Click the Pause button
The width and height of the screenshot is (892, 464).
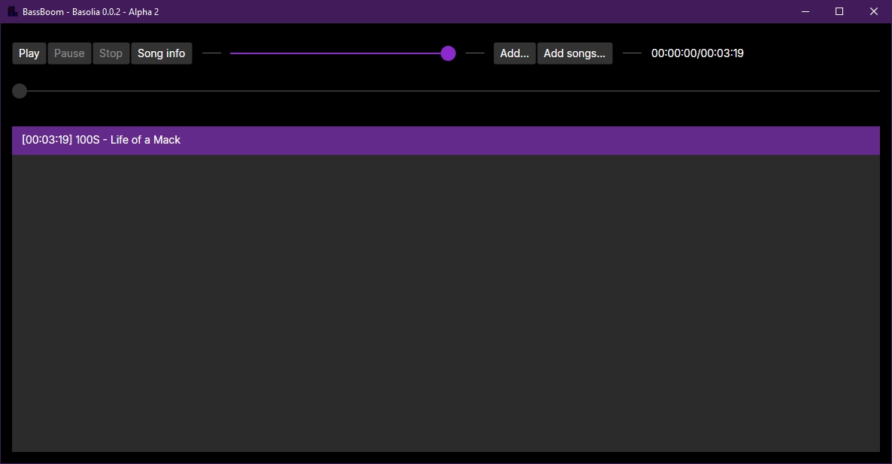(x=69, y=53)
